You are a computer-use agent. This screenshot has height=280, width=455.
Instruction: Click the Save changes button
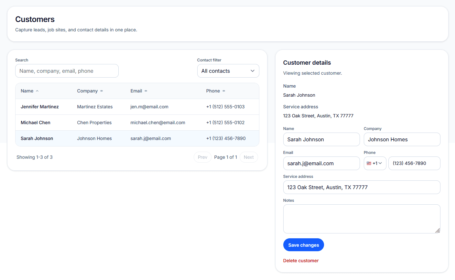[x=304, y=245]
